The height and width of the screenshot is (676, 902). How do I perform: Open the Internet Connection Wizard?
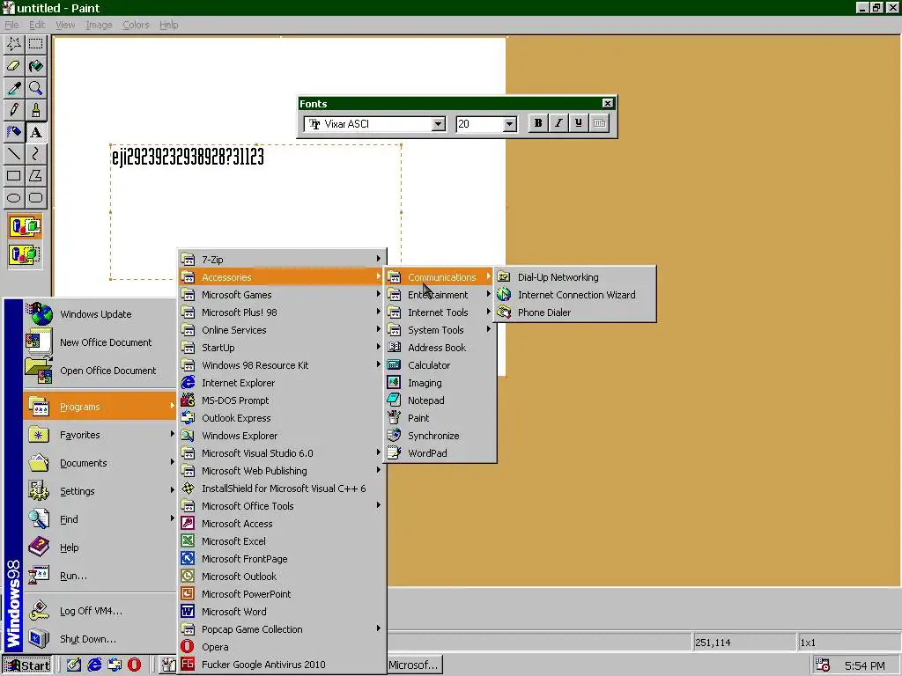[x=574, y=294]
